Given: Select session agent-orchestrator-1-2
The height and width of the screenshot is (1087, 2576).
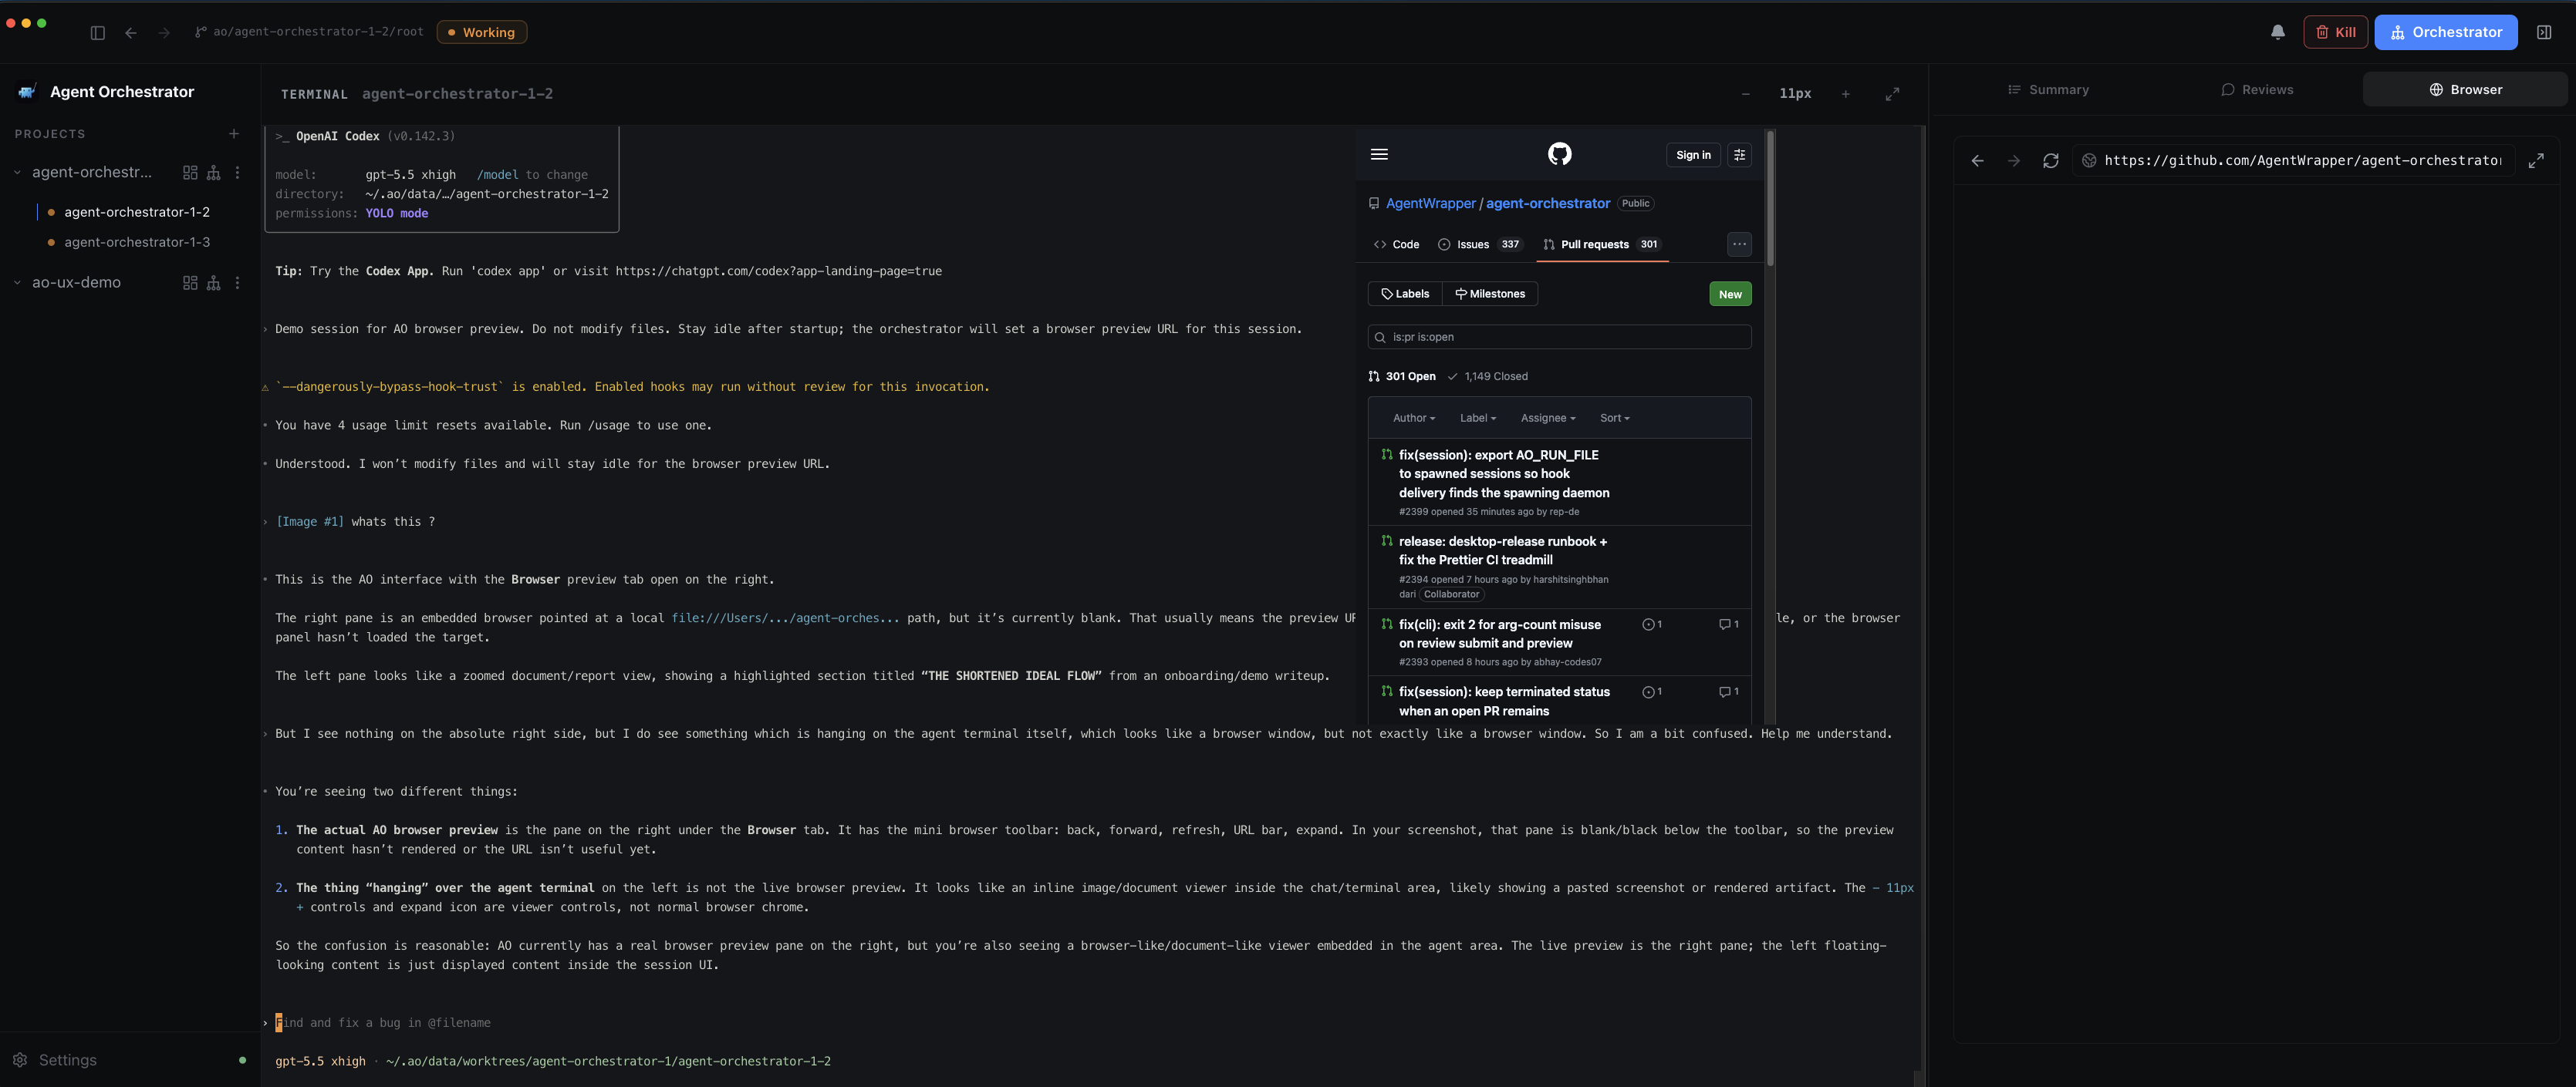Looking at the screenshot, I should pos(137,212).
